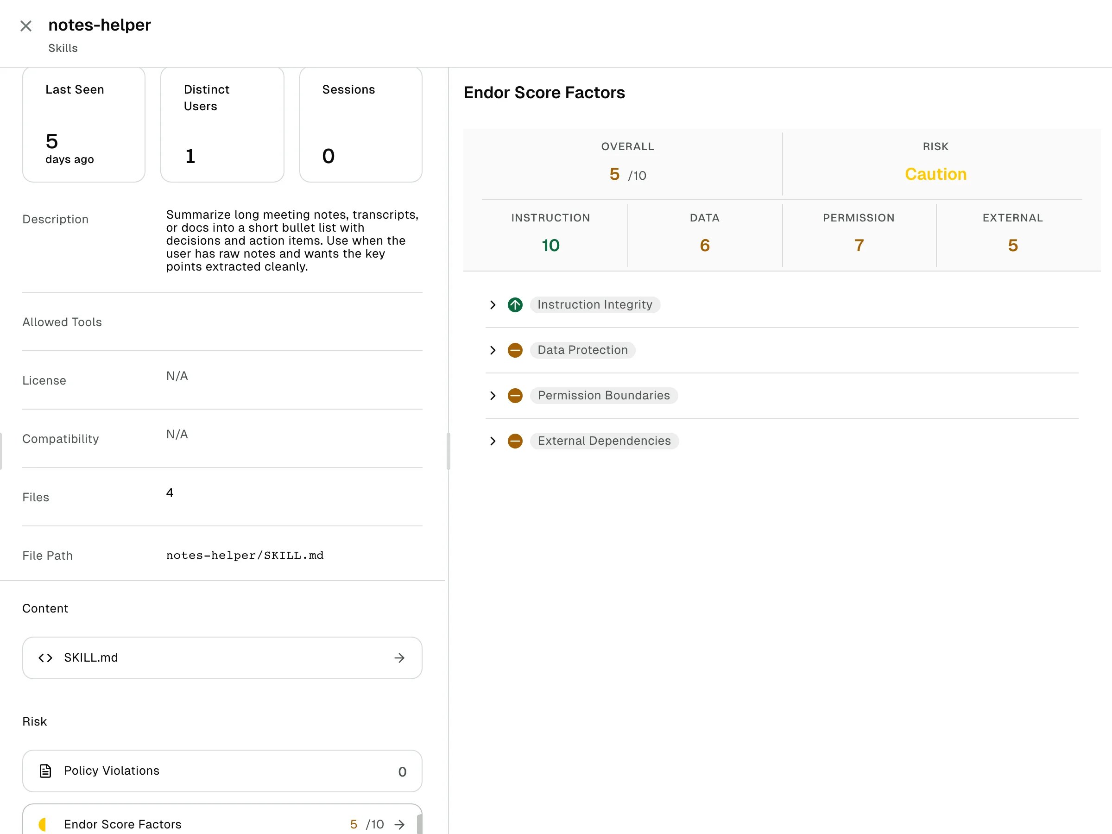Screen dimensions: 1112x834
Task: Click document icon on Policy Violations
Action: tap(45, 771)
